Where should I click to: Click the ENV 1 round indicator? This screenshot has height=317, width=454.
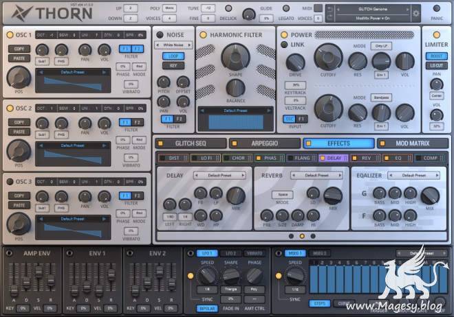(69, 253)
